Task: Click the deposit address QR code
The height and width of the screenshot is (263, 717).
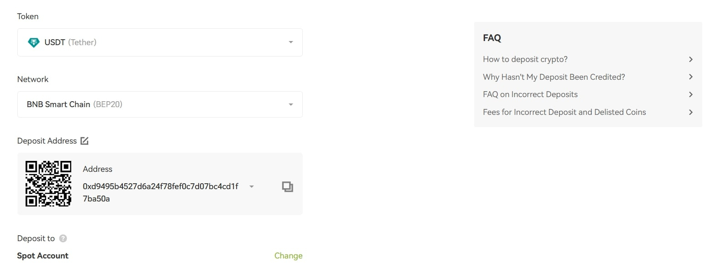Action: tap(48, 184)
